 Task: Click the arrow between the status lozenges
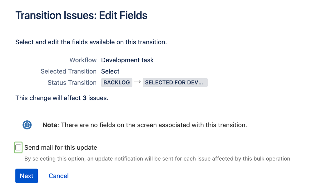click(x=137, y=82)
